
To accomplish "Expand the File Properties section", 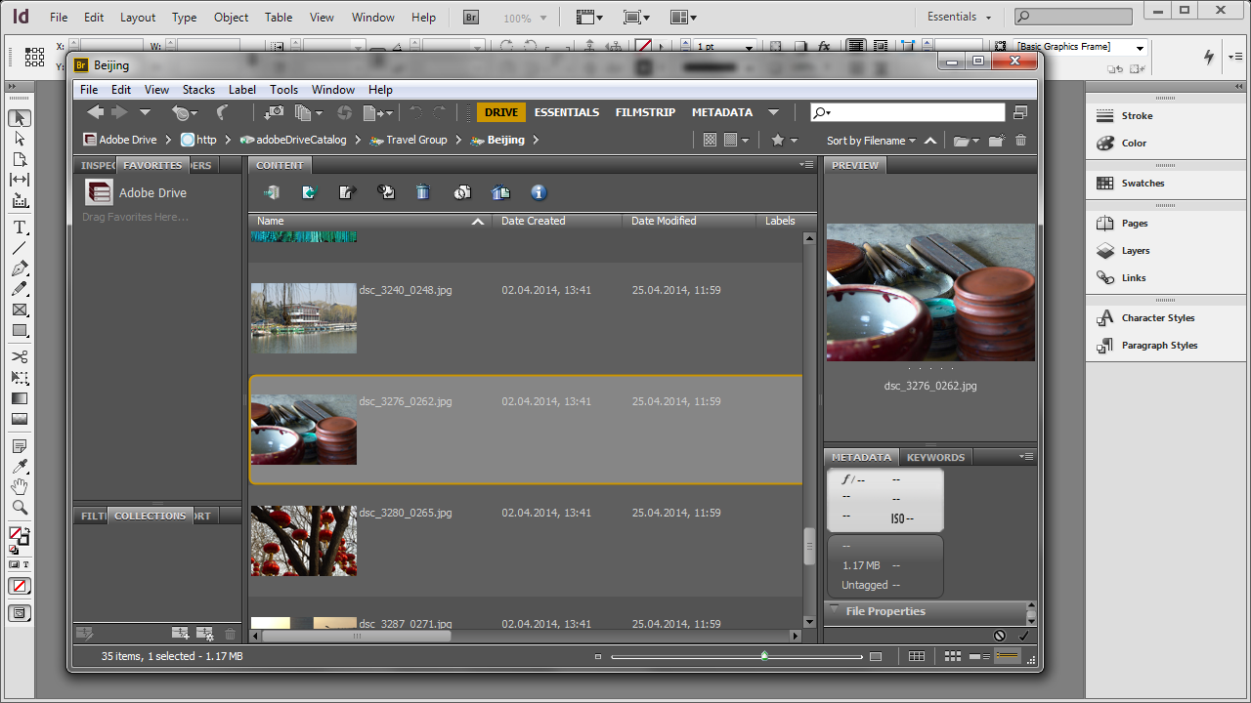I will pyautogui.click(x=834, y=611).
